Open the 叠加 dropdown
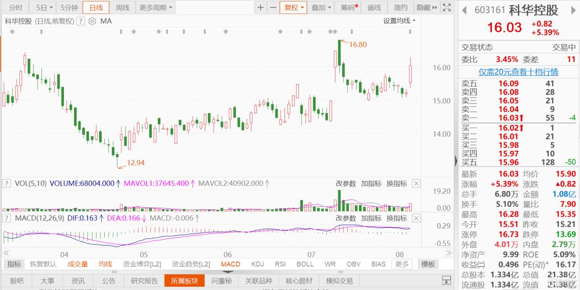This screenshot has height=290, width=580. click(321, 7)
